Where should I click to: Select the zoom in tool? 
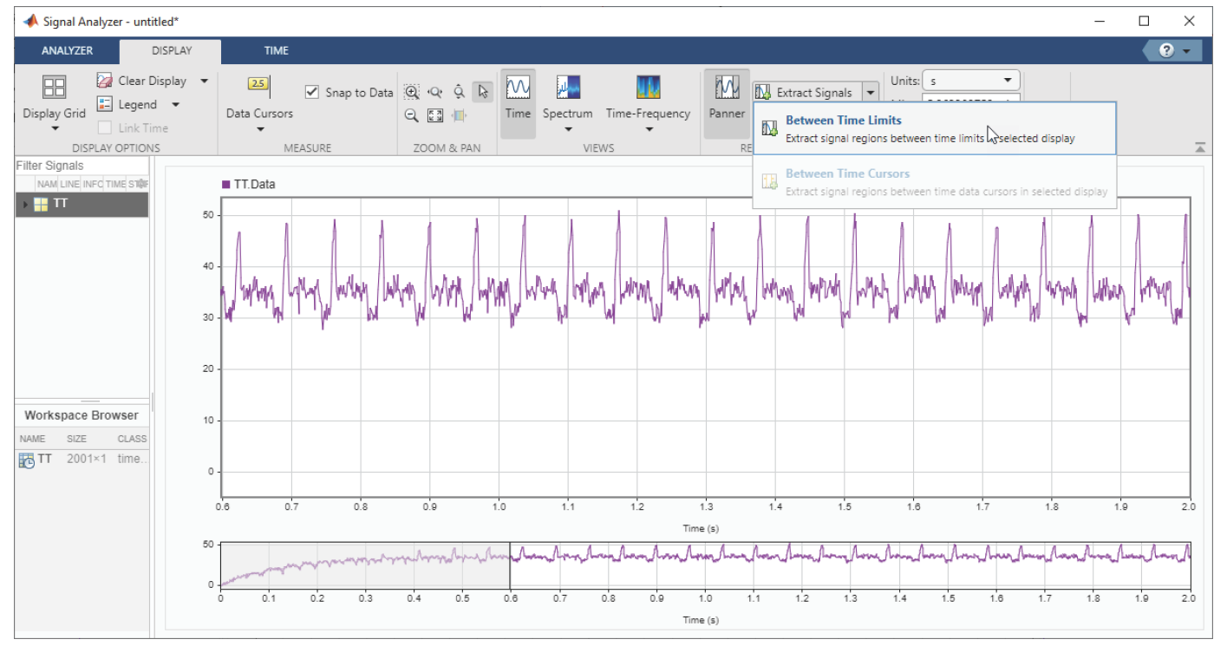pyautogui.click(x=412, y=92)
